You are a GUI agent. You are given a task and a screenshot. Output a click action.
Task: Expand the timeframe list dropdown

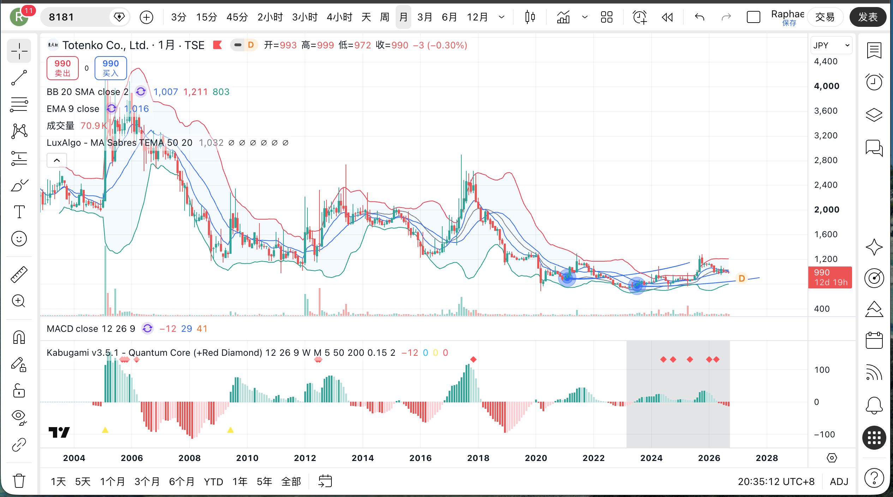pos(501,17)
